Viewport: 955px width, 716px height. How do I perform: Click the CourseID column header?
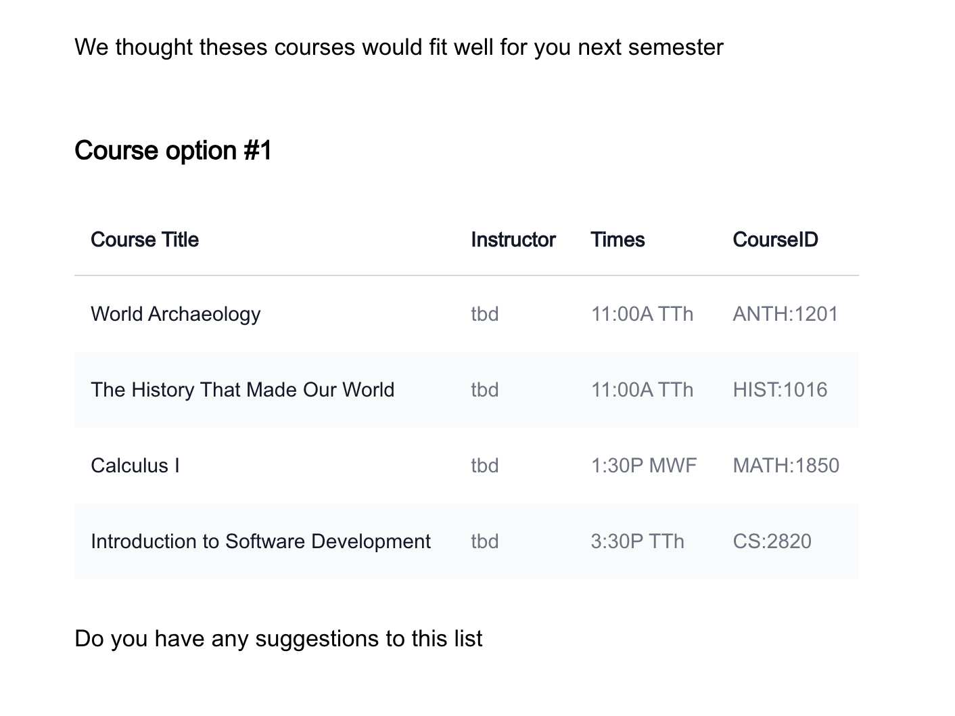tap(775, 240)
